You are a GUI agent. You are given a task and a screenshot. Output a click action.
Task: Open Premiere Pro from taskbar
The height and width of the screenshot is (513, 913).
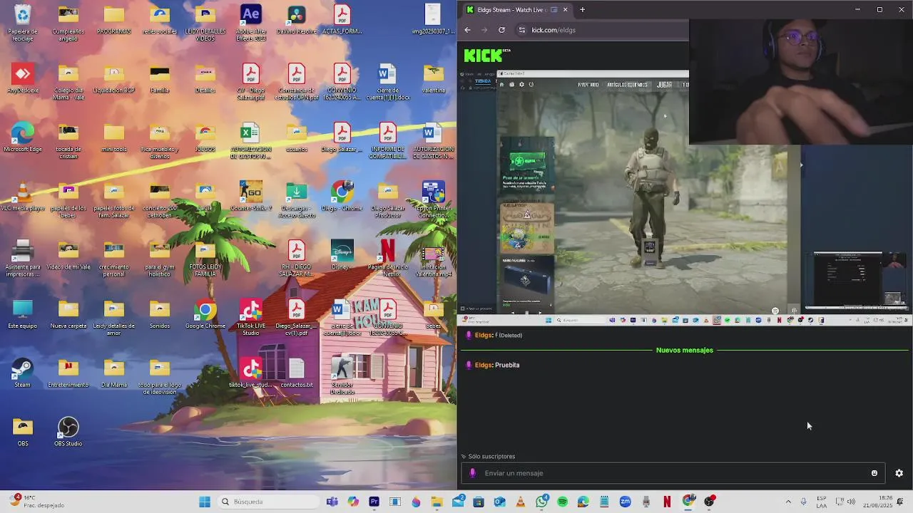[374, 502]
